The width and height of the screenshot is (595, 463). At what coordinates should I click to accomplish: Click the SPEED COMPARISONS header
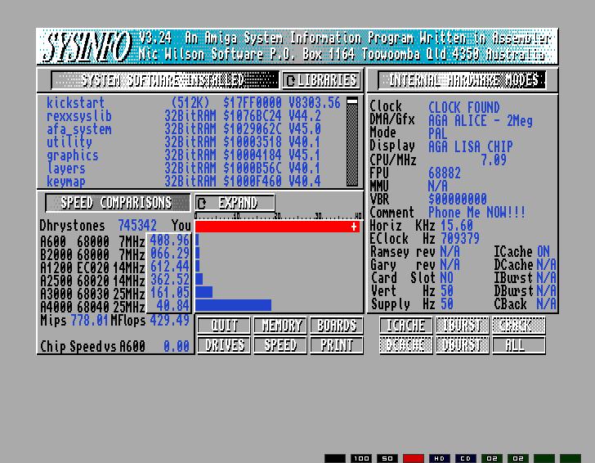118,203
